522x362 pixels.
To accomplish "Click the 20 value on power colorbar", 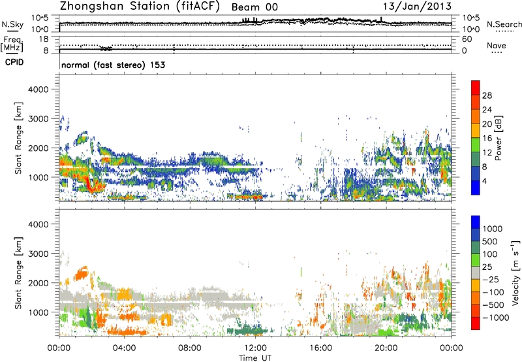I will (x=487, y=124).
